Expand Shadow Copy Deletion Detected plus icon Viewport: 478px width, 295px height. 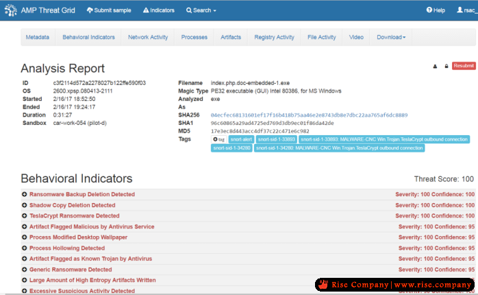click(x=25, y=205)
